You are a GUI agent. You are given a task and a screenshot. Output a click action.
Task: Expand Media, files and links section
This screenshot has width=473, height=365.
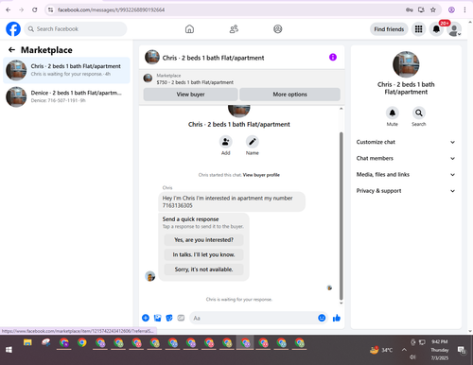pos(406,174)
